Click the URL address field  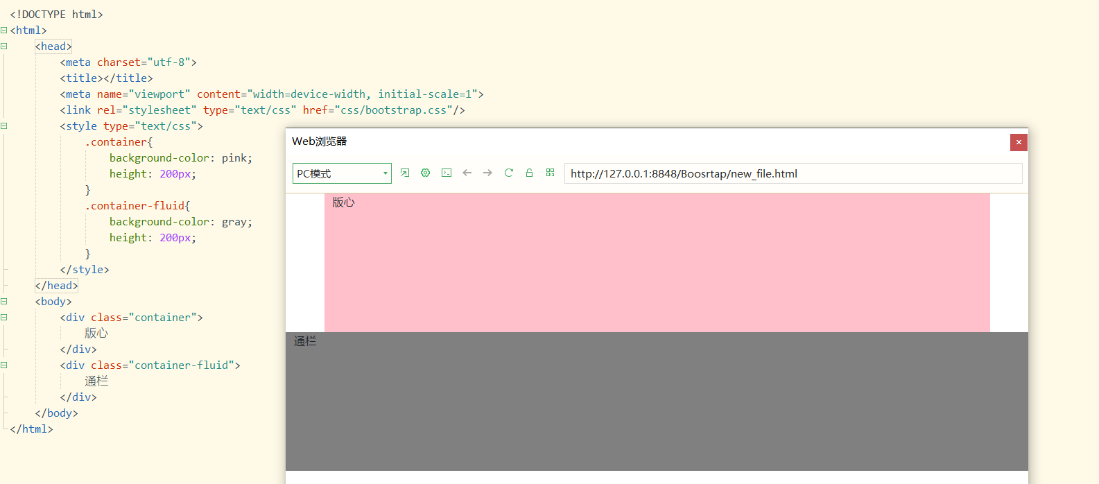tap(793, 173)
